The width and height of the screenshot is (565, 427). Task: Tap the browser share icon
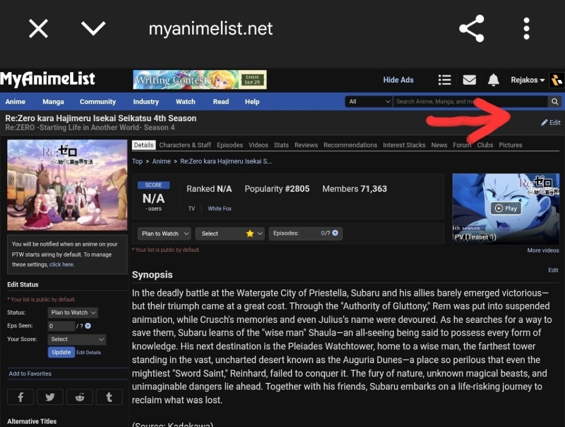coord(471,29)
